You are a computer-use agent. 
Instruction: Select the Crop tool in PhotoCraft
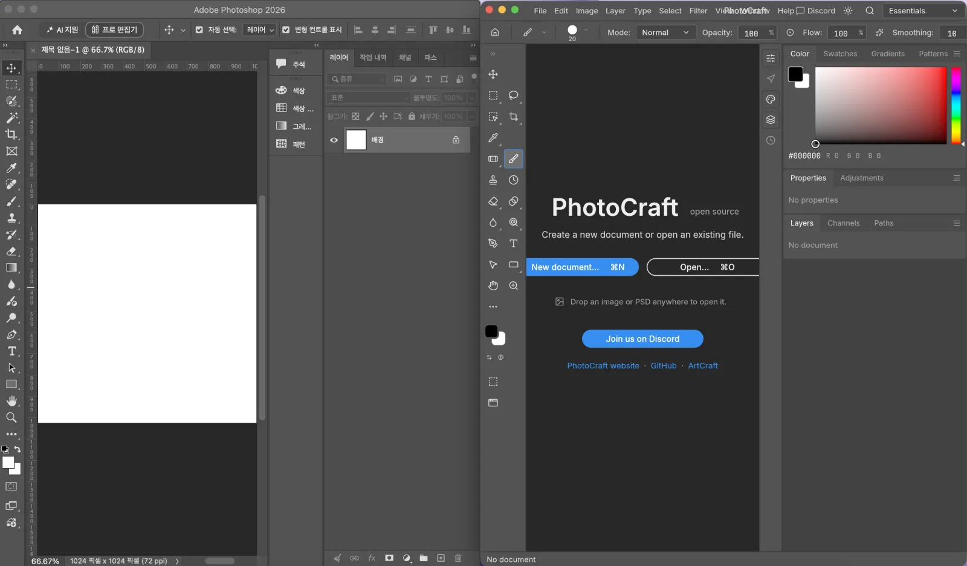coord(513,117)
